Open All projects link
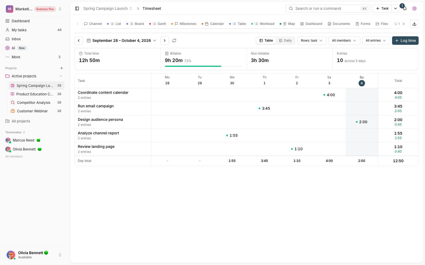This screenshot has height=265, width=425. 21,121
